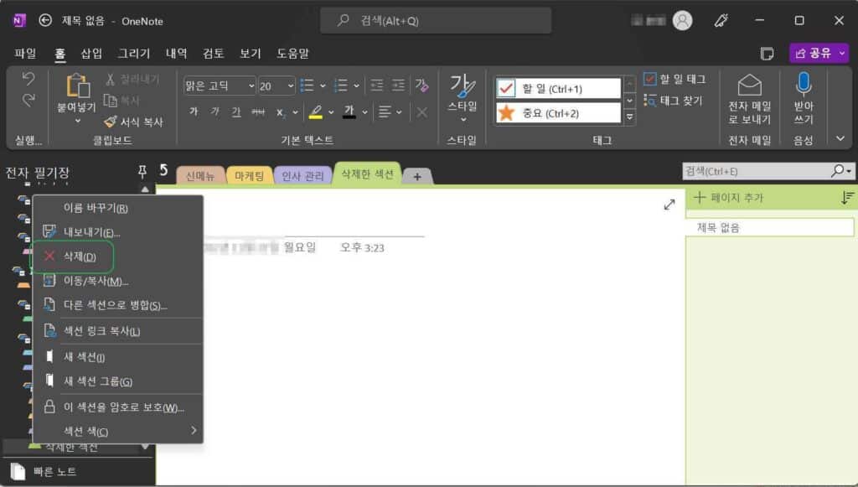This screenshot has height=487, width=858.
Task: Click the text highlight pen icon
Action: [x=316, y=112]
